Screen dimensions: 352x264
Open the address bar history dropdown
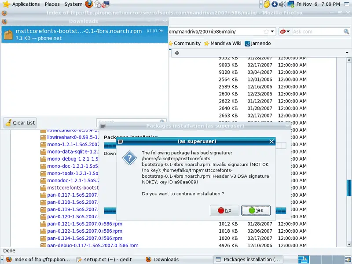(272, 32)
